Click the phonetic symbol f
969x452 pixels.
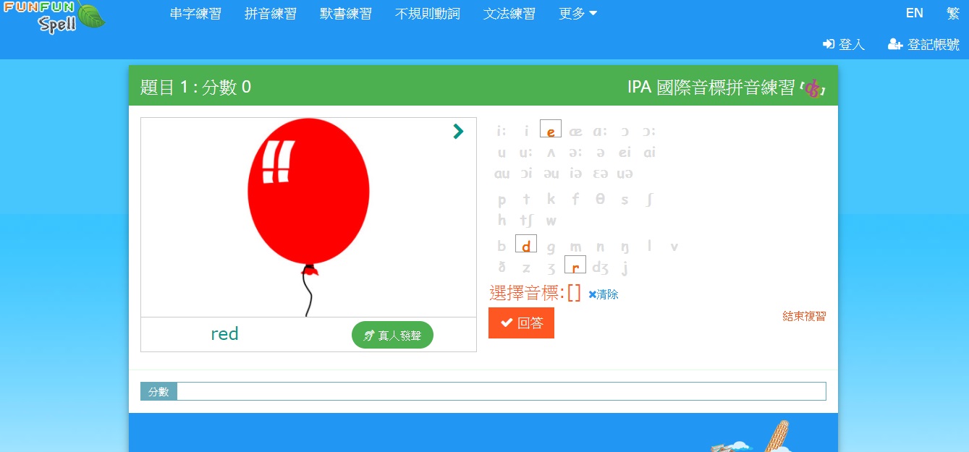pos(575,199)
